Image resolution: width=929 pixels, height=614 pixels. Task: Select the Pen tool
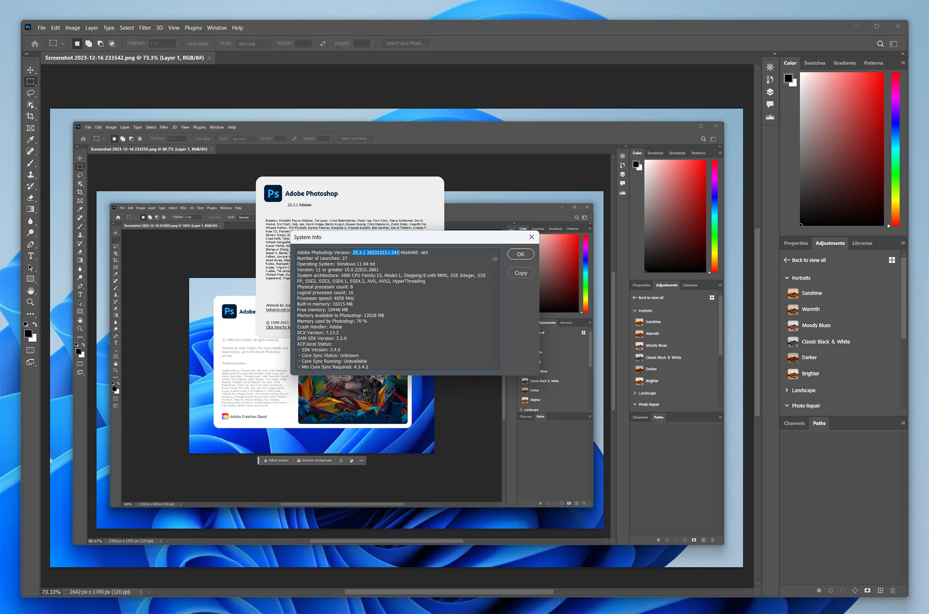point(30,244)
